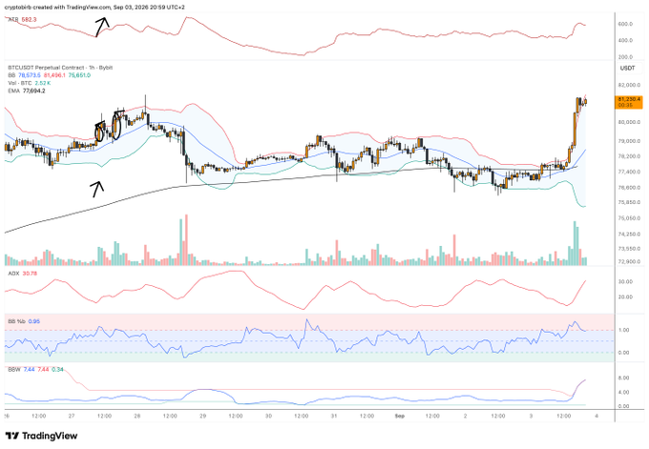Click the 0.00 label on BB %b scale
Image resolution: width=649 pixels, height=449 pixels.
click(x=624, y=353)
